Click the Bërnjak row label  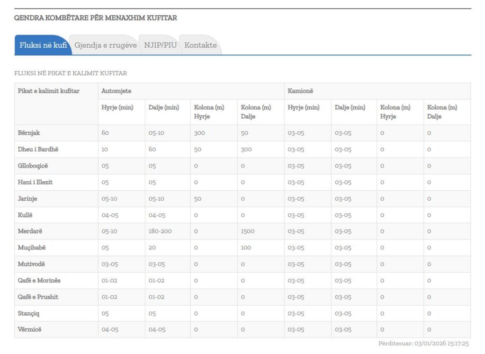(29, 133)
